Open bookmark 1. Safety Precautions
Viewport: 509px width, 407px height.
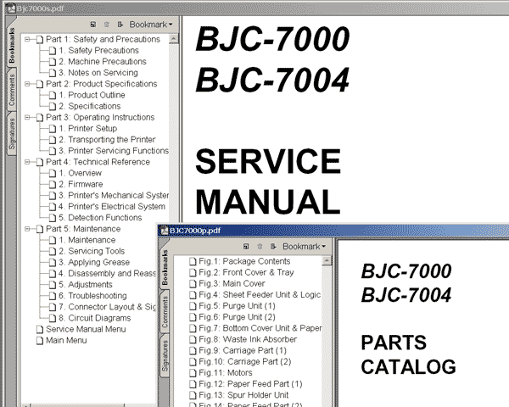98,50
